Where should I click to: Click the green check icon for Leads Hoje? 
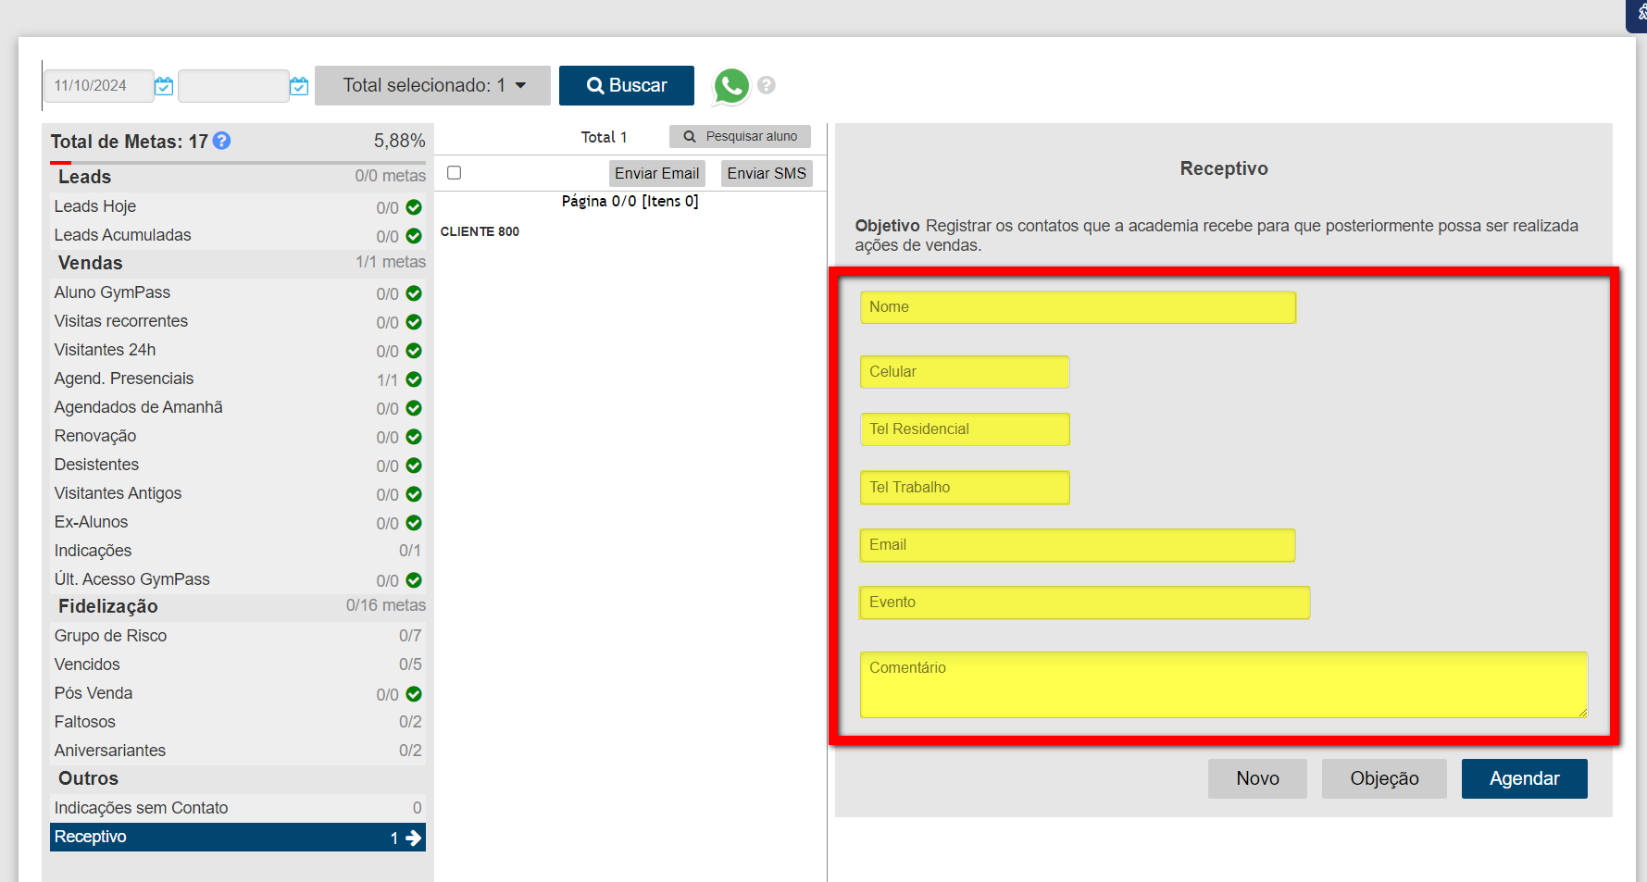point(414,207)
